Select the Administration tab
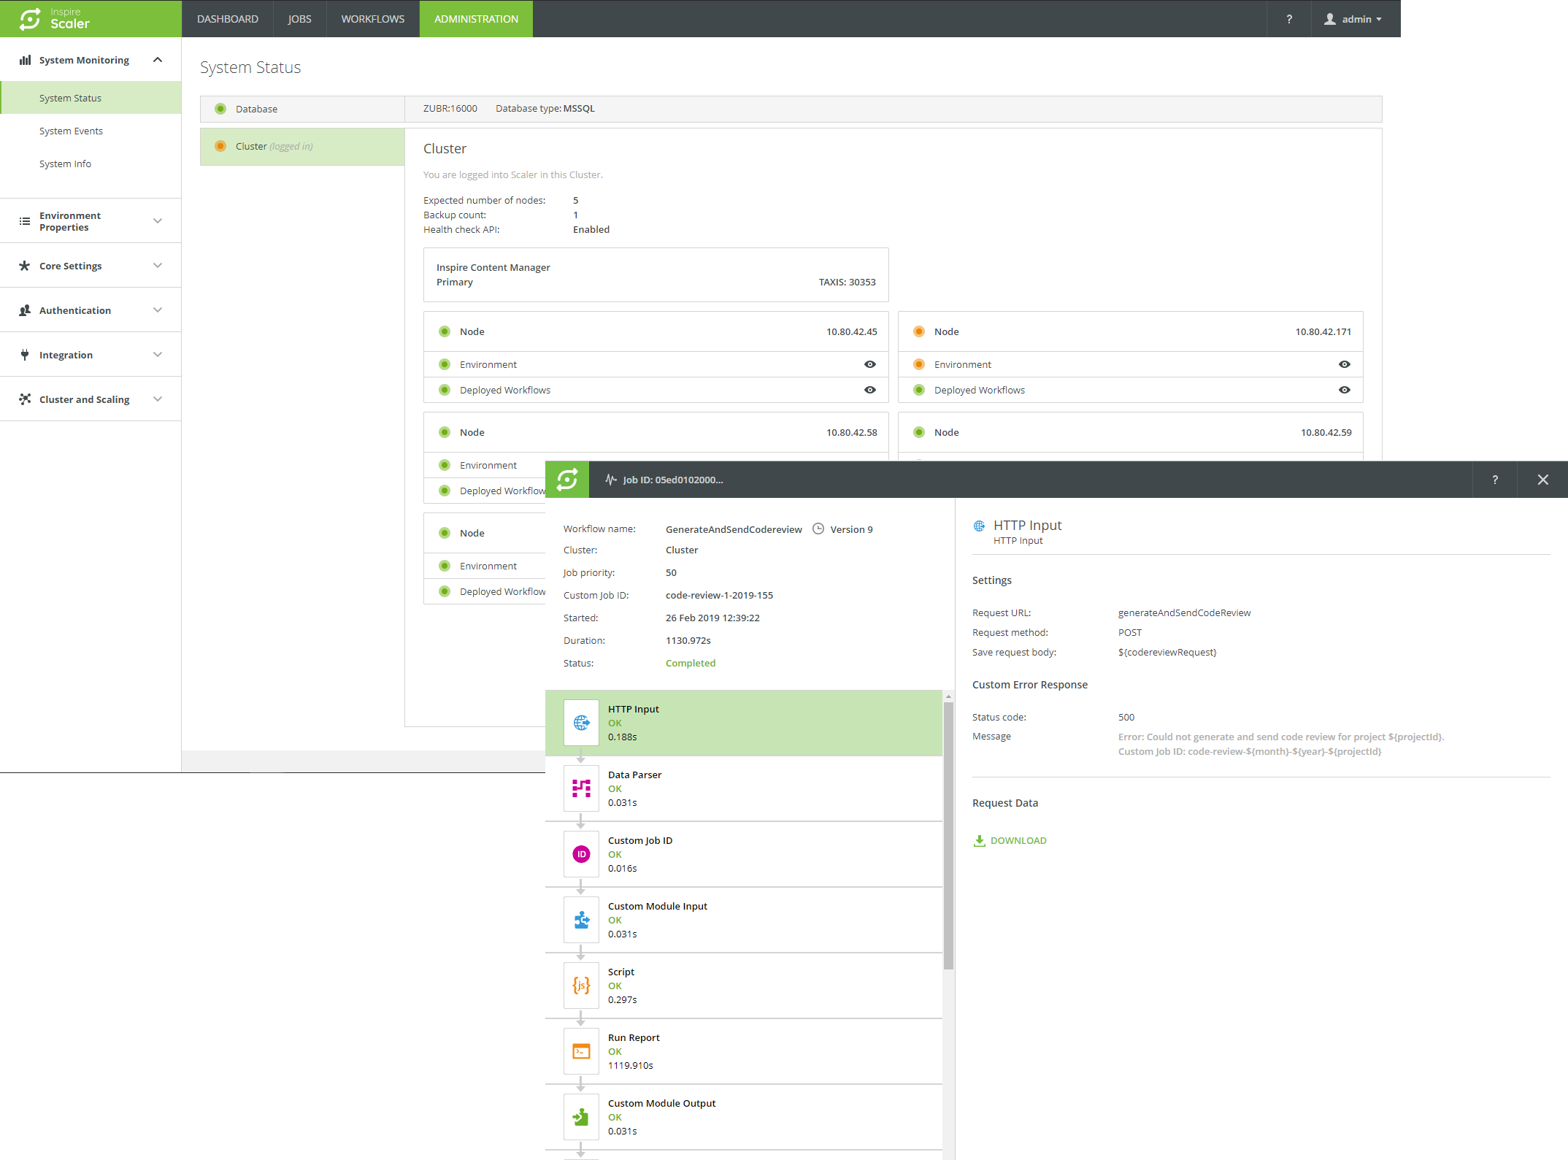 coord(476,19)
